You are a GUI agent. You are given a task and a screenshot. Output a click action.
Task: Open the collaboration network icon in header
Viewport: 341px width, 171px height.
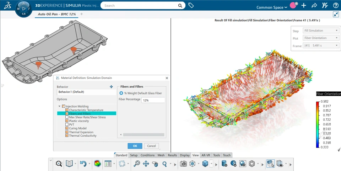[x=325, y=6]
